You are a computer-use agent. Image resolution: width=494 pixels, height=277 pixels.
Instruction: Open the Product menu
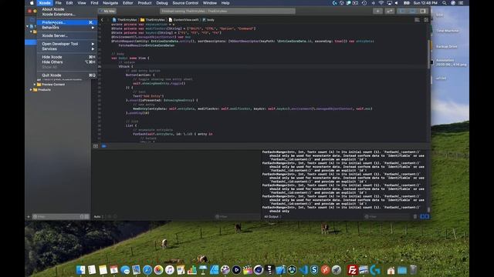tap(144, 3)
